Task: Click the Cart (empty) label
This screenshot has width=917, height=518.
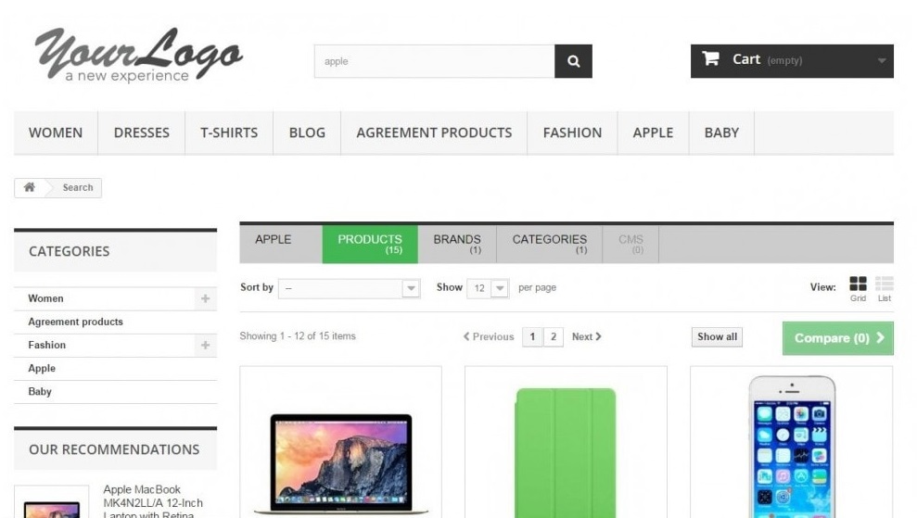Action: pos(768,59)
